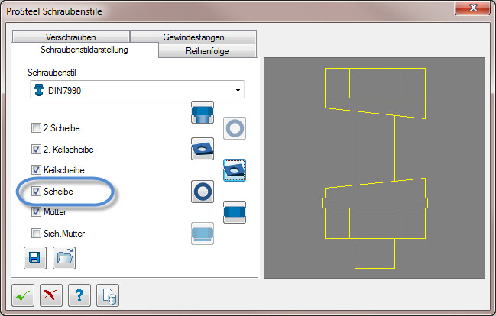Select the Schraubenstildarstellung tab
Image resolution: width=496 pixels, height=316 pixels.
[85, 50]
